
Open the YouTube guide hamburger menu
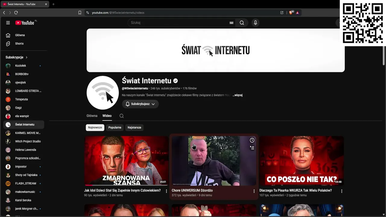tap(8, 23)
